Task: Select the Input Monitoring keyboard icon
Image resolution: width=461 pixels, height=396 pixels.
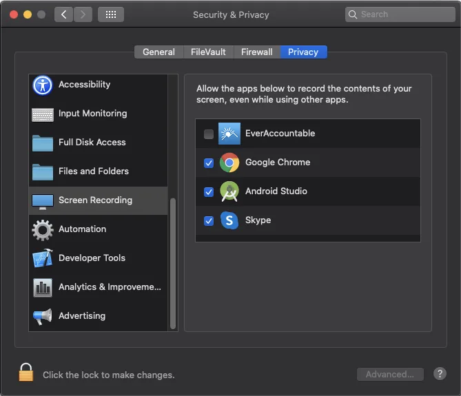Action: (x=43, y=114)
